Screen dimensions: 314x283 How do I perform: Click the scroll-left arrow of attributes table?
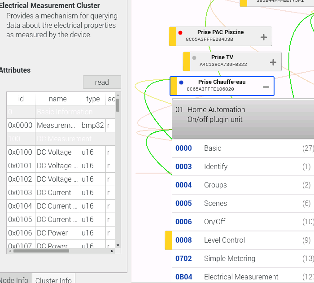click(x=9, y=251)
